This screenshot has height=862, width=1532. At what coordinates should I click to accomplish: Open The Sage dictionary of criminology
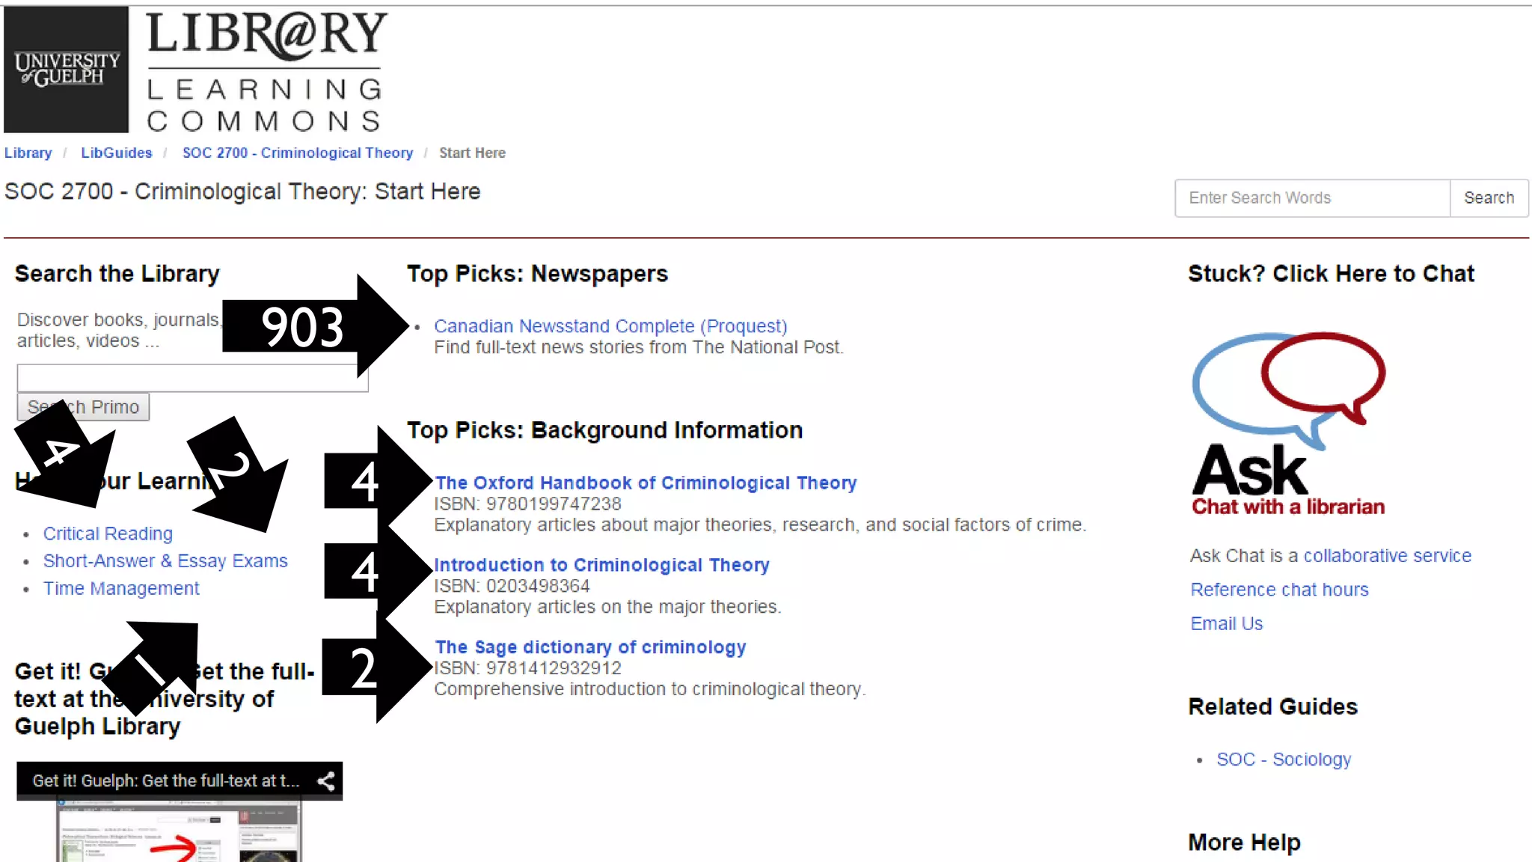(591, 647)
